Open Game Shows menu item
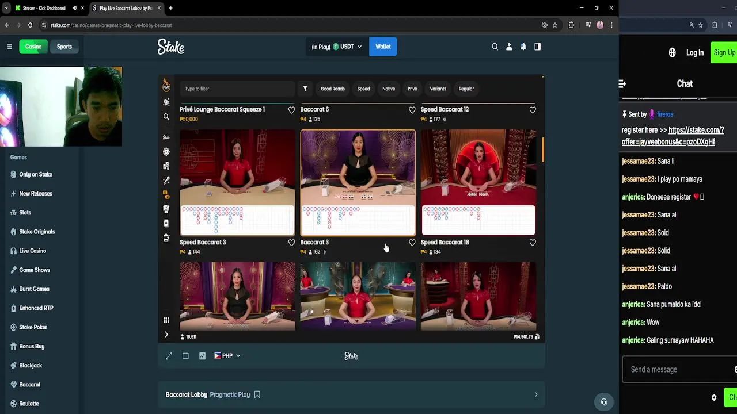737x414 pixels. pos(35,270)
